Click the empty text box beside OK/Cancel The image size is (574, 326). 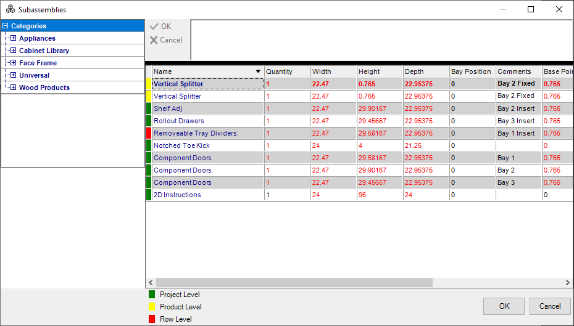382,40
